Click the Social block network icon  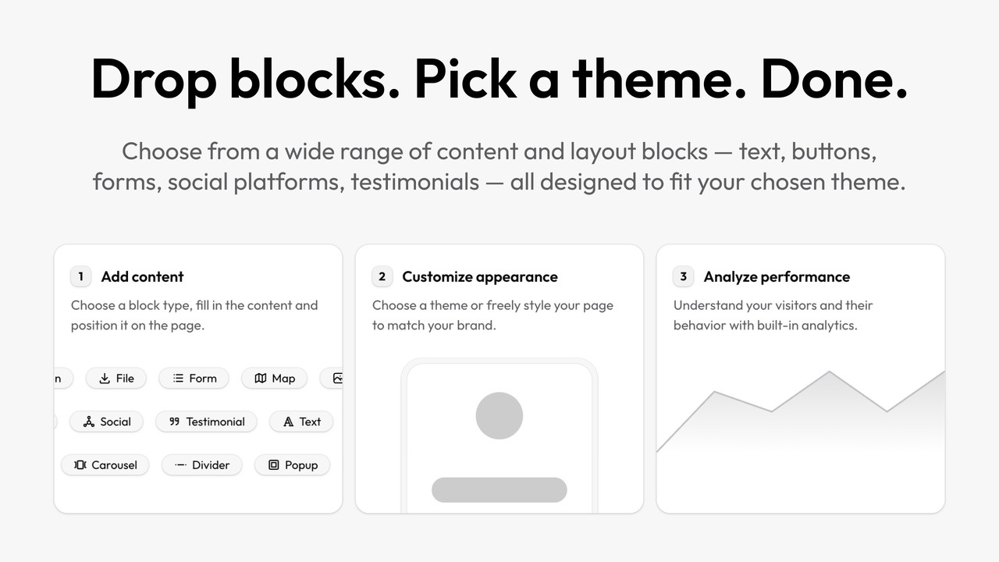(x=89, y=421)
